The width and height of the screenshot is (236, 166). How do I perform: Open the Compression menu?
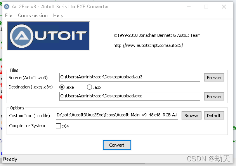(x=33, y=16)
